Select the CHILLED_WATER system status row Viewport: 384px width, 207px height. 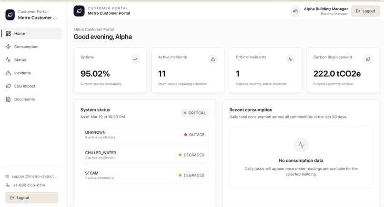(x=144, y=155)
